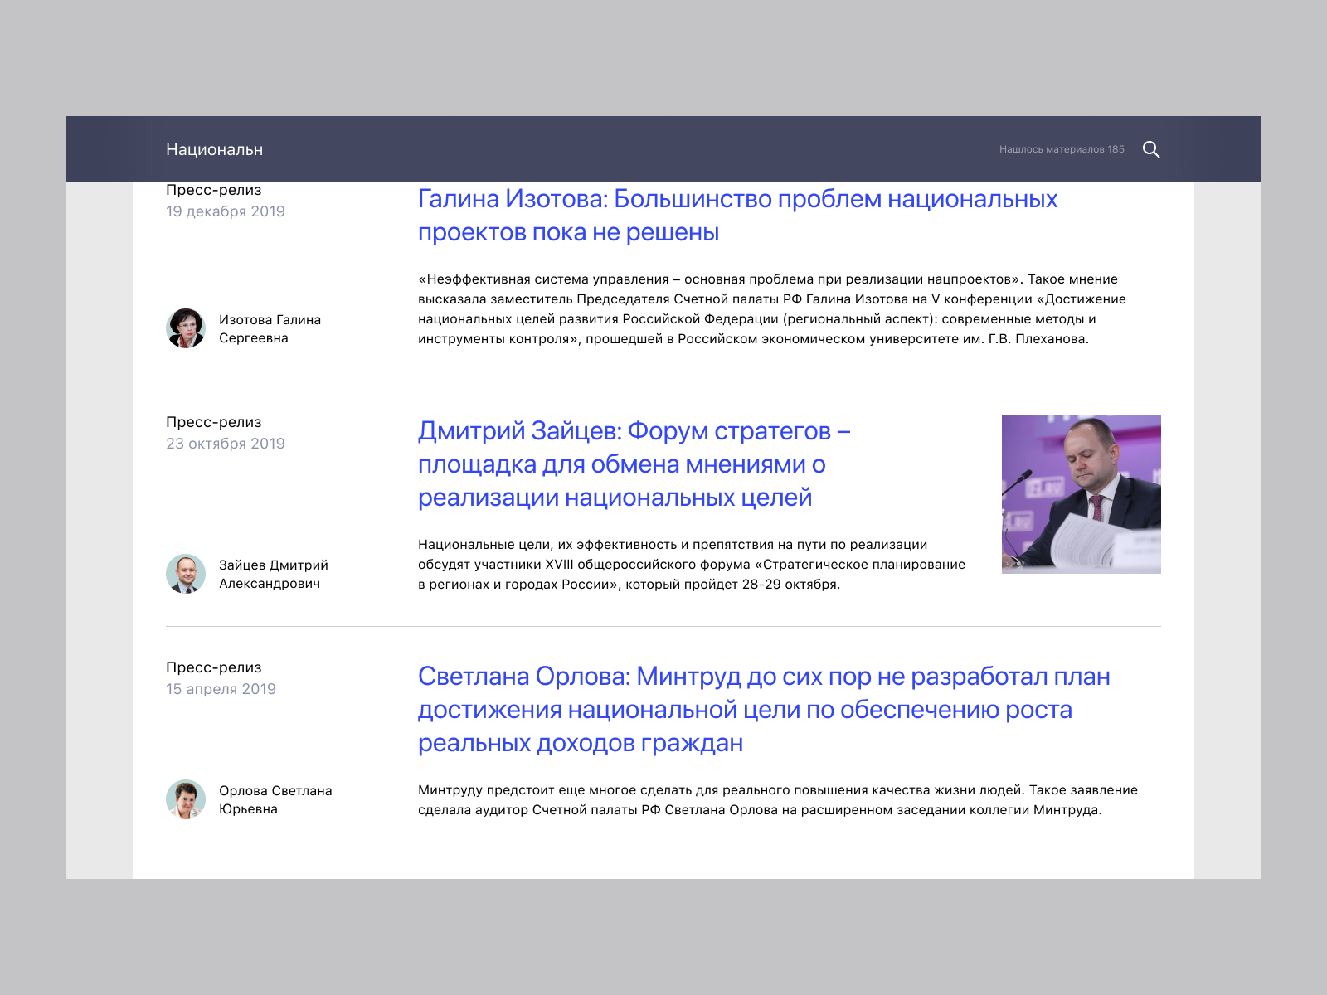Screen dimensions: 1327x995
Task: Click the Пресс-релиз label above 19 декабря 2019
Action: [x=213, y=191]
